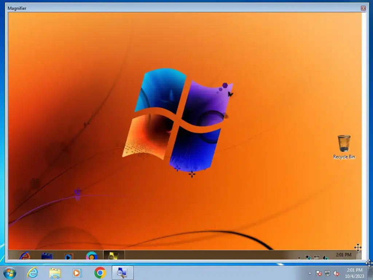Click inverted Media Player icon in Magnifier view
373x280 pixels.
[68, 256]
